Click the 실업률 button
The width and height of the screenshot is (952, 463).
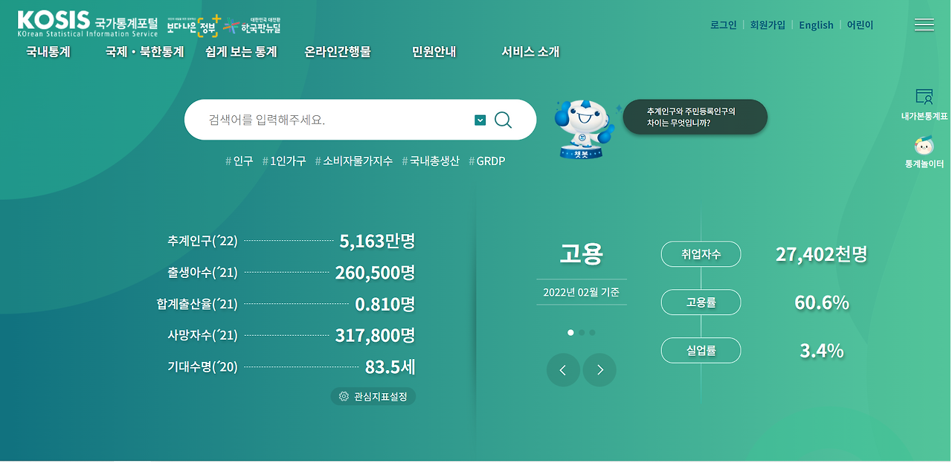click(701, 351)
